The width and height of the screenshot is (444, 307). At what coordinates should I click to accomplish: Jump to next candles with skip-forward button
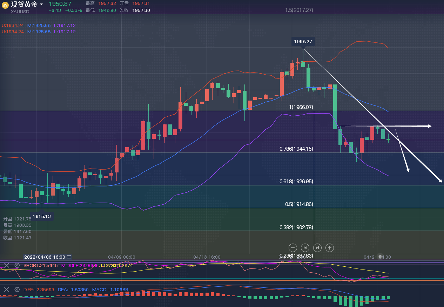[317, 248]
